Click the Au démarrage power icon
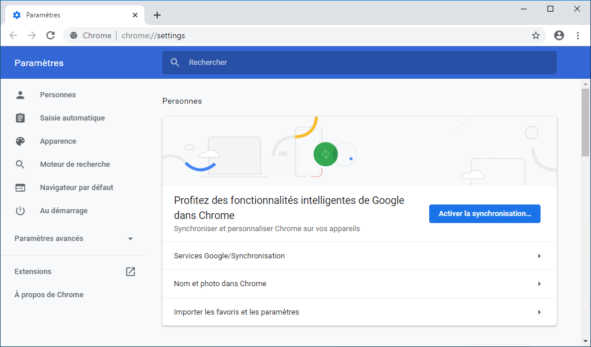 [x=20, y=211]
